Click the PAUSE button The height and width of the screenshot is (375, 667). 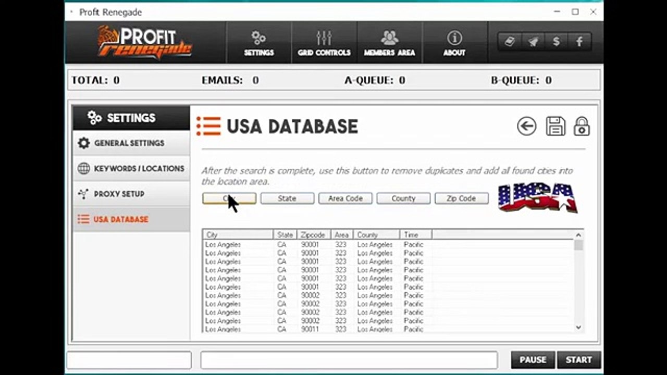(533, 360)
